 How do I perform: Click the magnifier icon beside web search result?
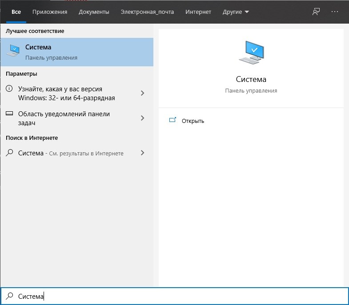(9, 153)
